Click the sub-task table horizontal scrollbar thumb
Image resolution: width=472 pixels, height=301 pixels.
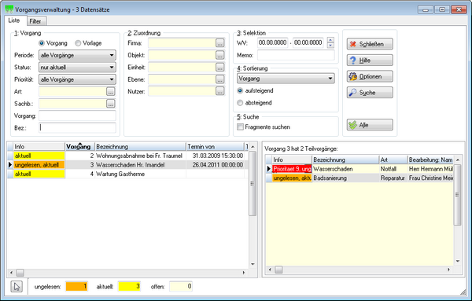point(278,270)
